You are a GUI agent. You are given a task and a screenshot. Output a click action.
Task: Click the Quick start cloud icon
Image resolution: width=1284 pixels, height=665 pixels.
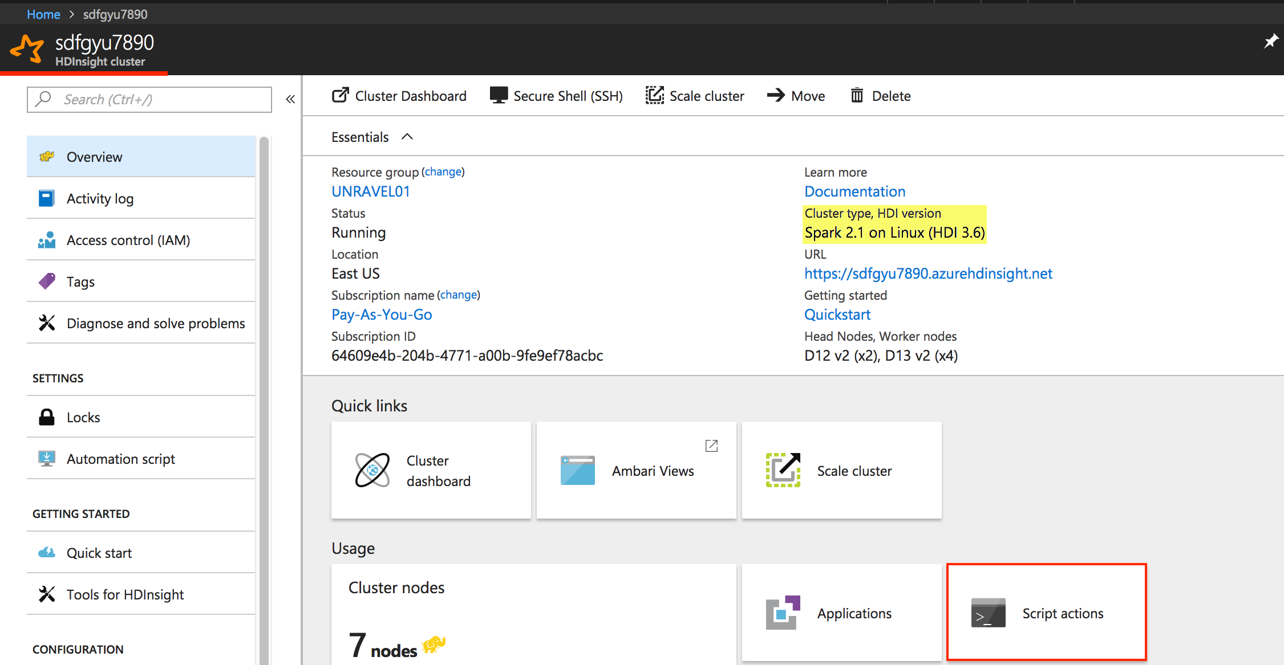47,553
